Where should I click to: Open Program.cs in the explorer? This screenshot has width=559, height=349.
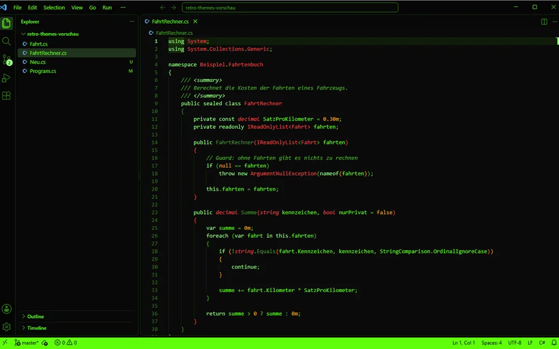77,71
